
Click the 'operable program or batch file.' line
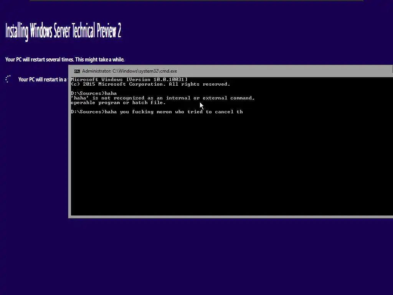(118, 103)
